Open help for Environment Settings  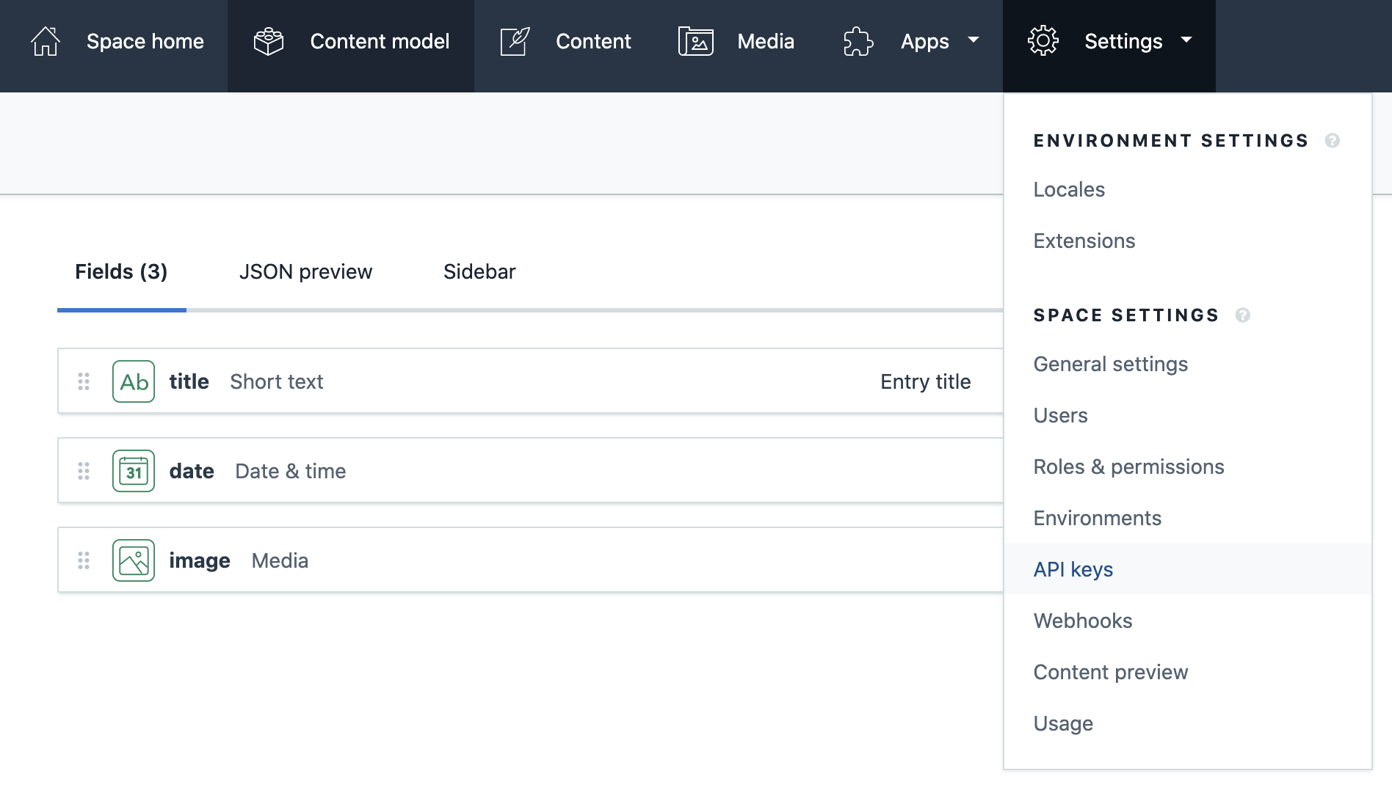[1334, 140]
